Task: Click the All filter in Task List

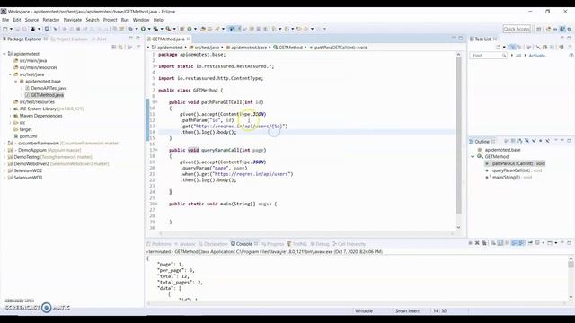Action: click(x=518, y=56)
